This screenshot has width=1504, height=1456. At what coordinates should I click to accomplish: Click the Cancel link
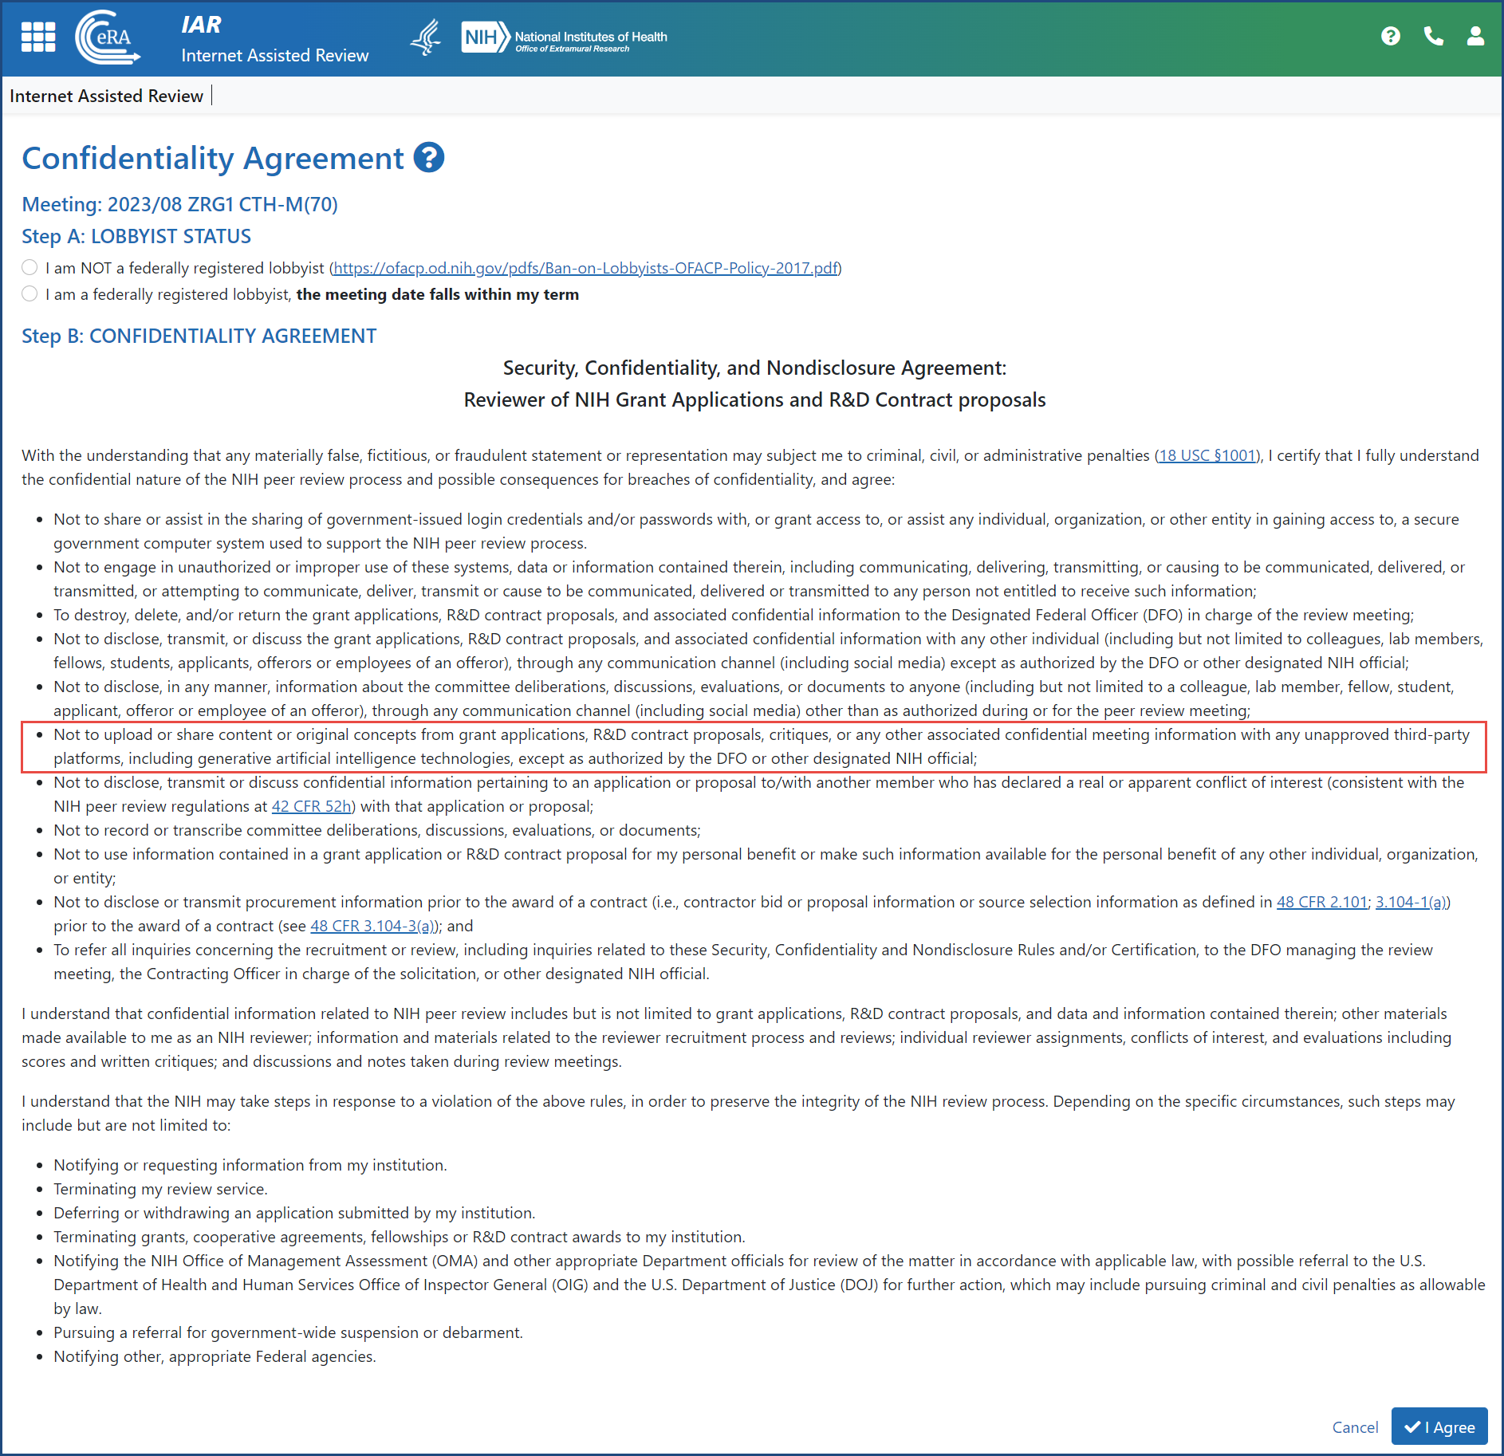pos(1354,1426)
